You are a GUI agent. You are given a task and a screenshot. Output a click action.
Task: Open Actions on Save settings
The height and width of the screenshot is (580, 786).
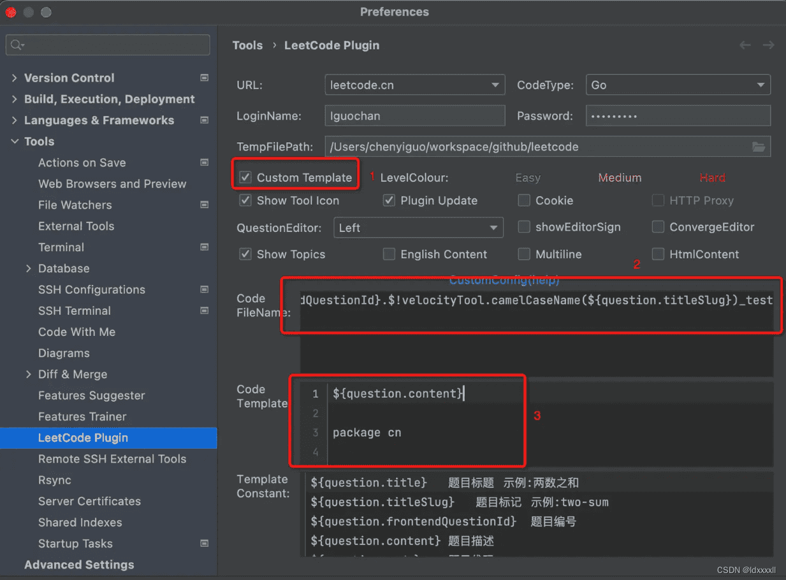(82, 163)
